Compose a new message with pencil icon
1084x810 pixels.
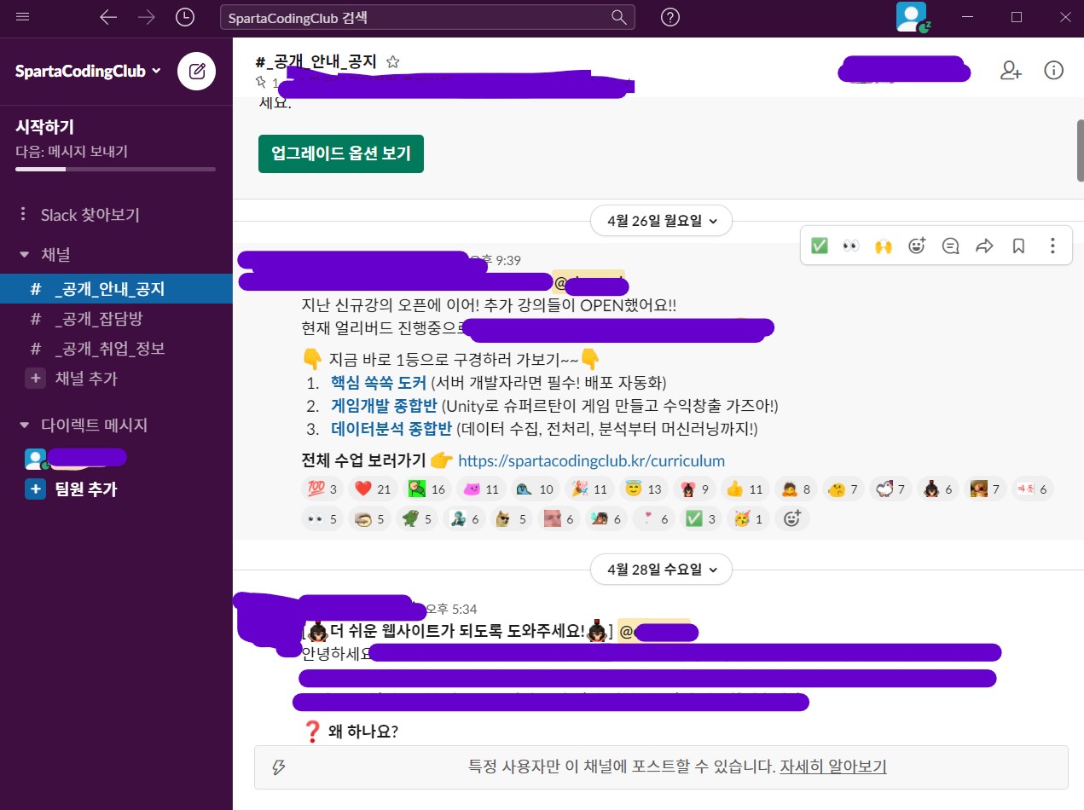coord(197,71)
